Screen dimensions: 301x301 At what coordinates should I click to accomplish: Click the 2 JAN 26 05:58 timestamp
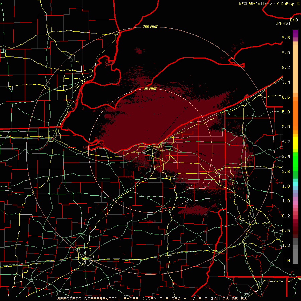click(x=226, y=299)
